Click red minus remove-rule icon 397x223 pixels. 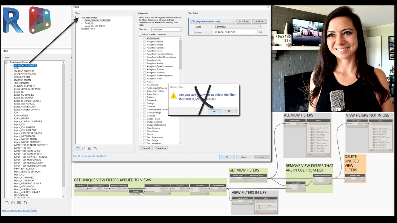point(260,32)
